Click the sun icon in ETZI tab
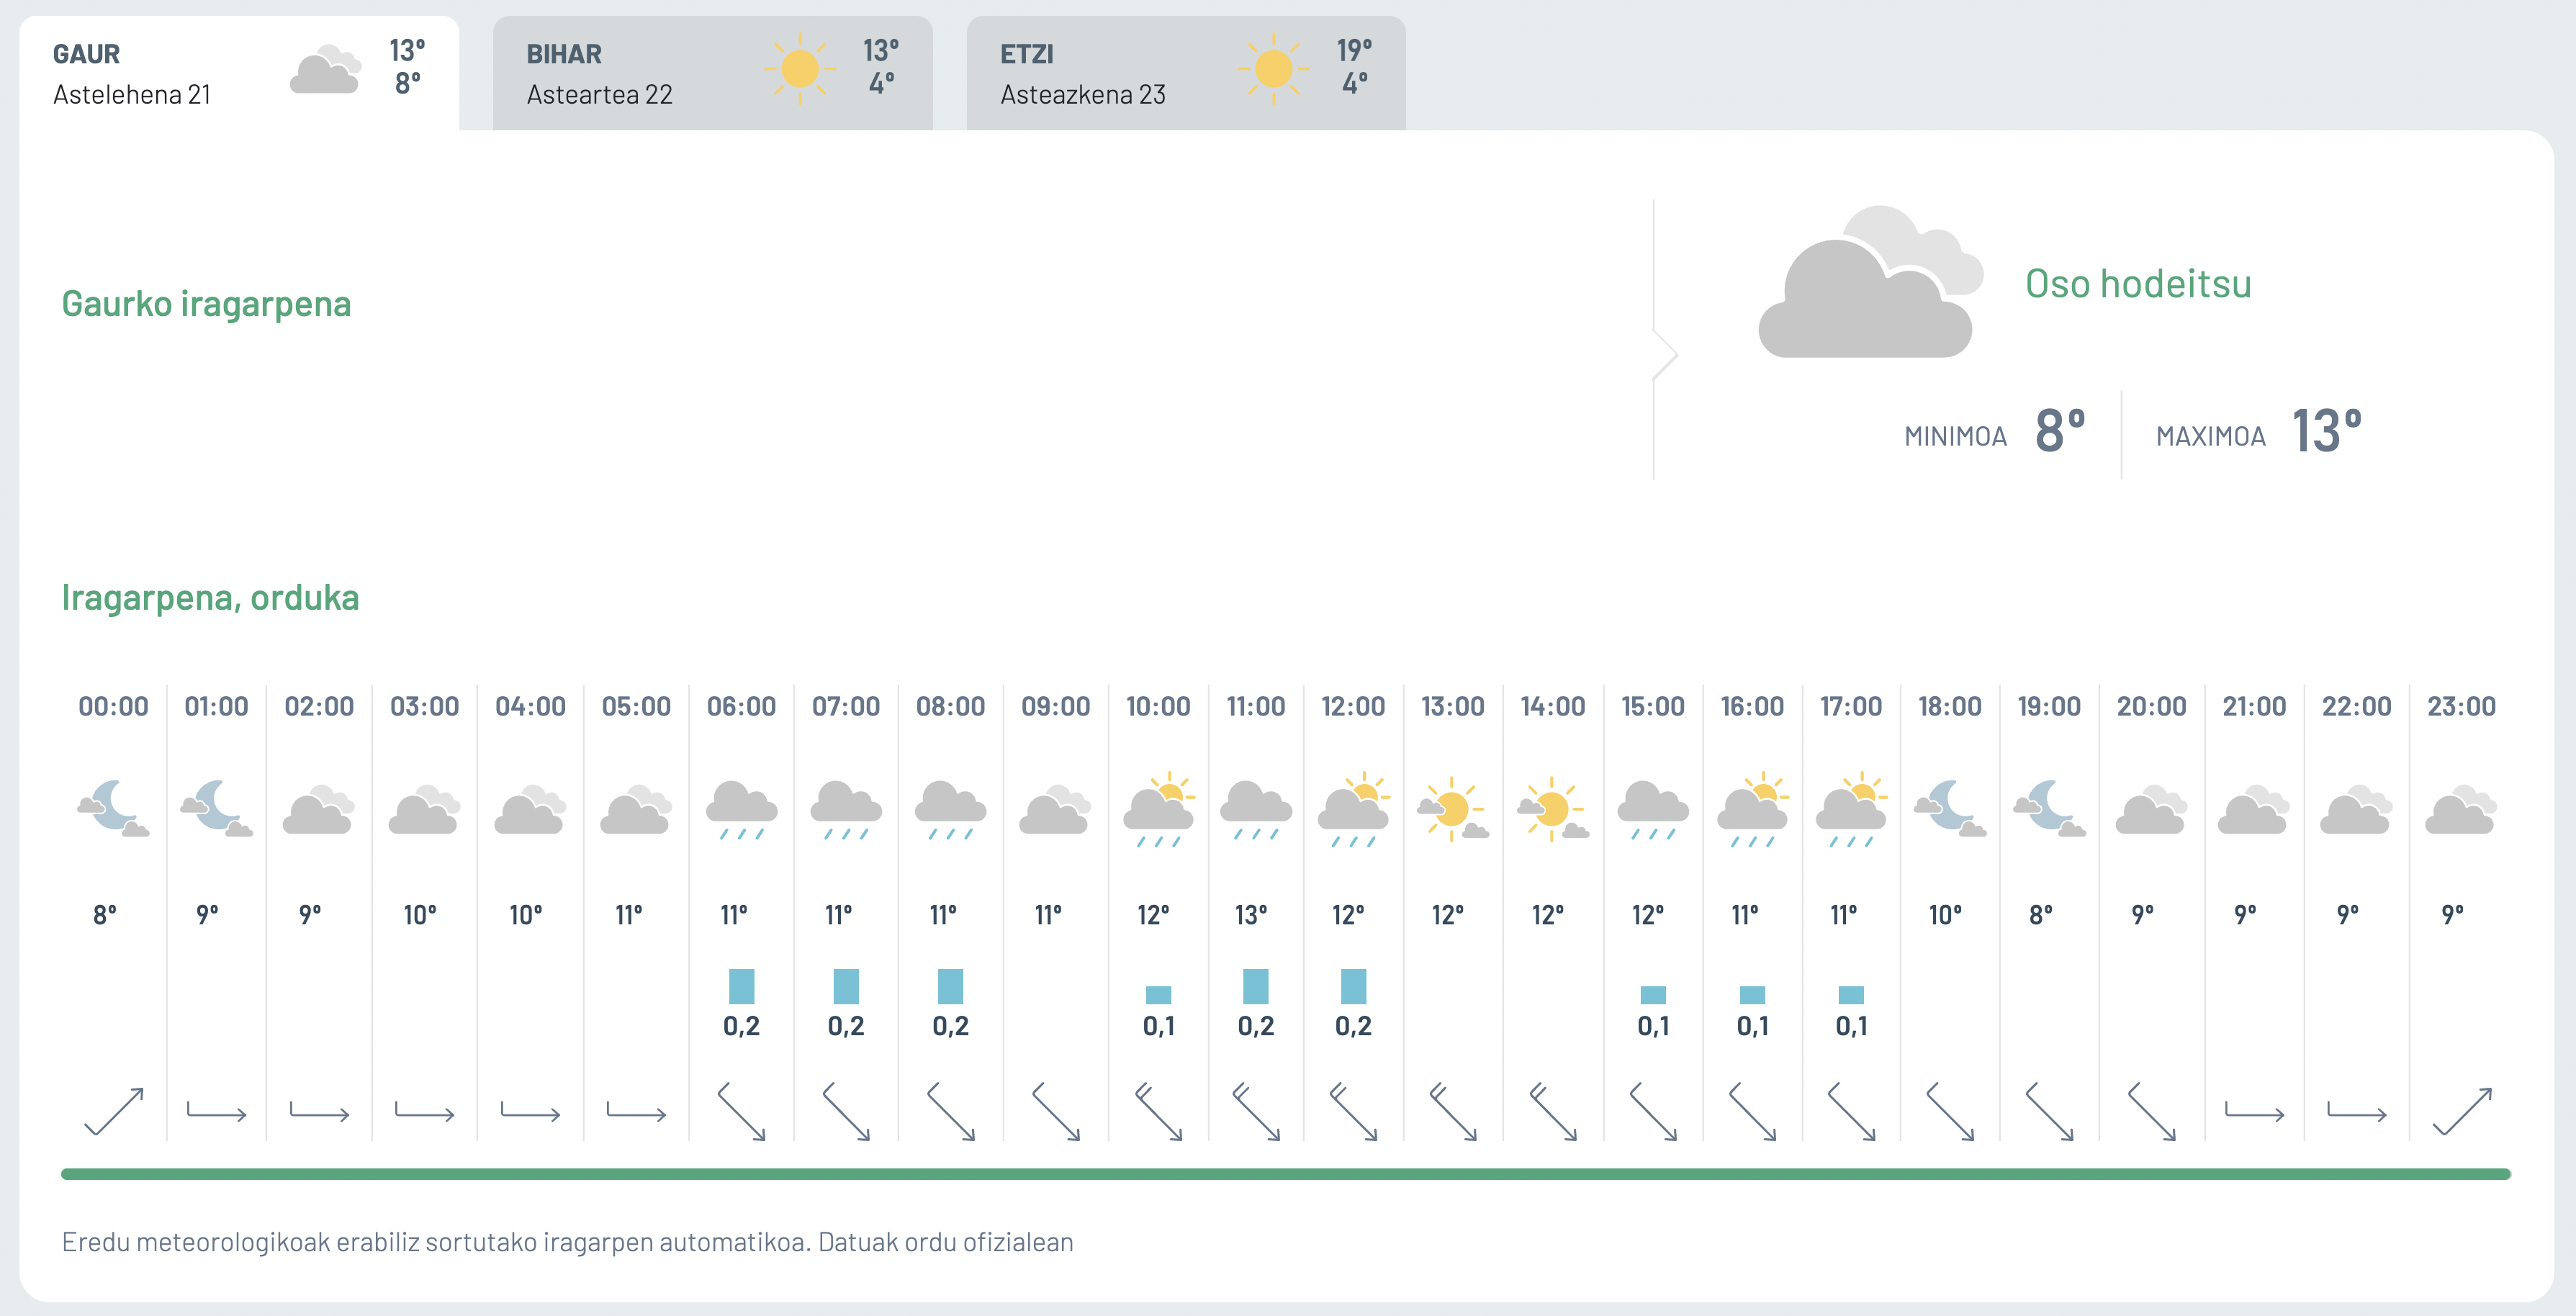The width and height of the screenshot is (2576, 1316). [x=1273, y=69]
